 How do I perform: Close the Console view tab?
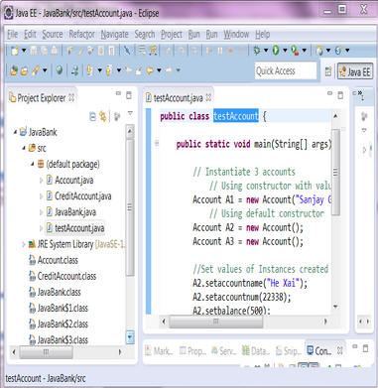(339, 351)
